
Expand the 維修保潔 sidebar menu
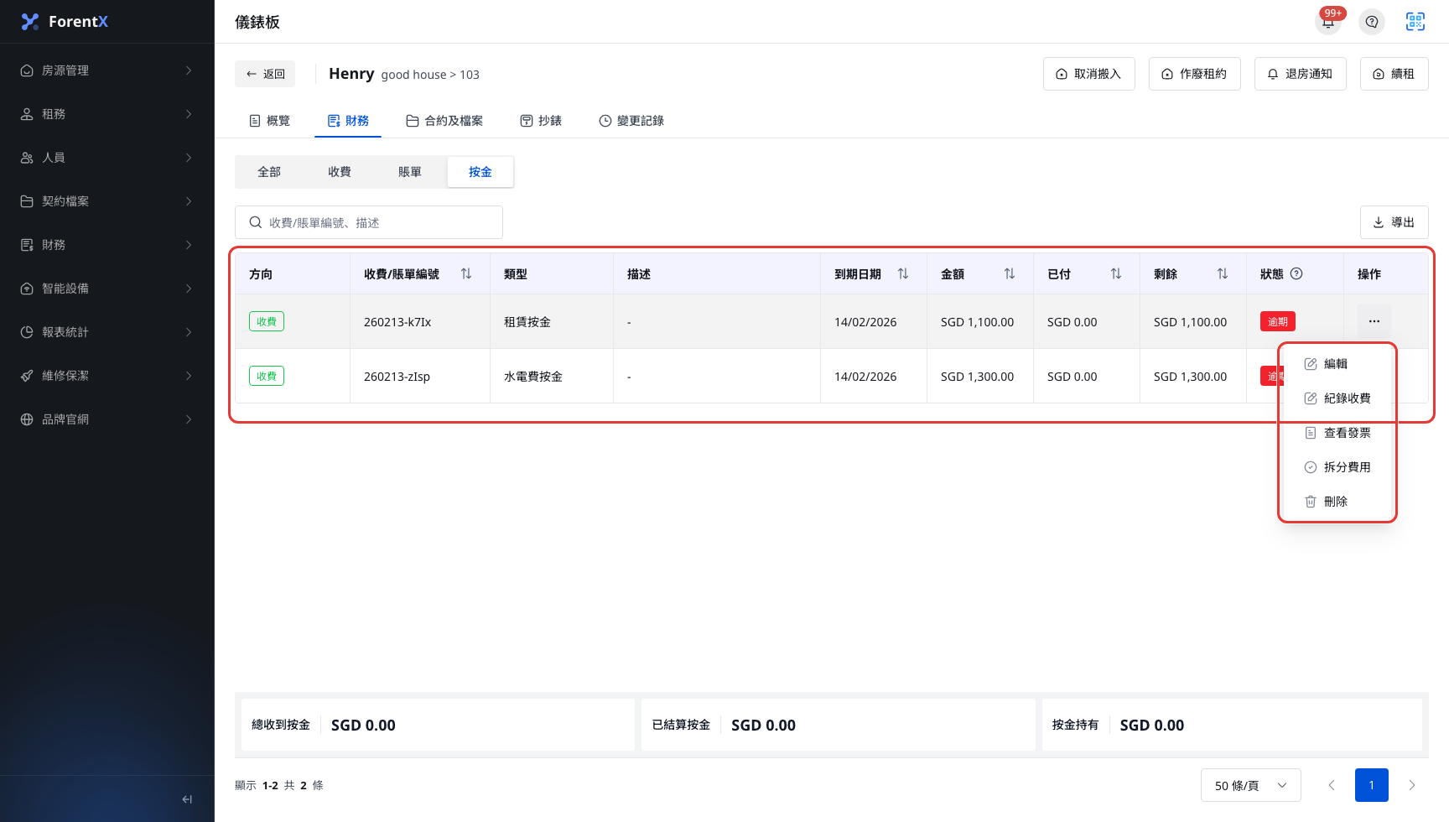pyautogui.click(x=107, y=376)
